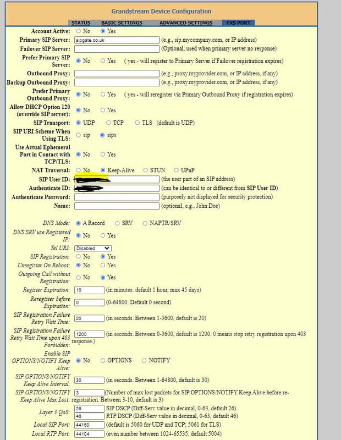Set DNS SRV use Registered IP No
341x440 pixels.
click(x=78, y=236)
